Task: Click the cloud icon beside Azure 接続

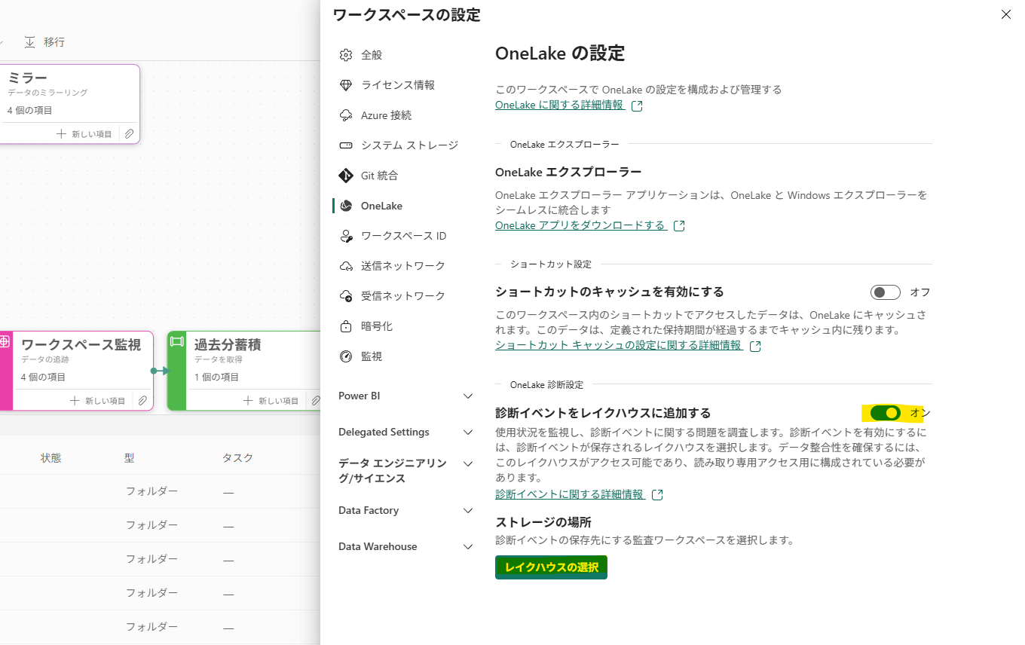Action: pyautogui.click(x=346, y=115)
